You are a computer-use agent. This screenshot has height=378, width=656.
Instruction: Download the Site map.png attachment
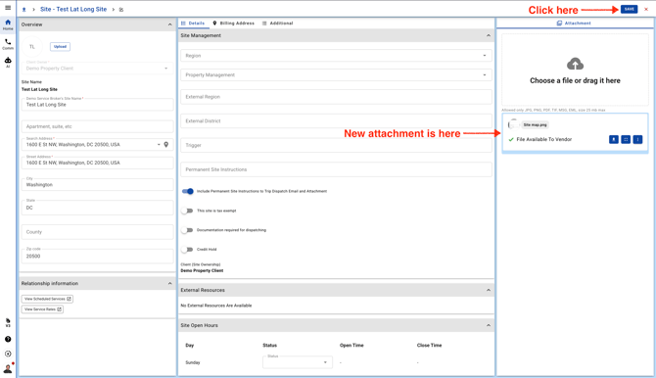(x=613, y=139)
